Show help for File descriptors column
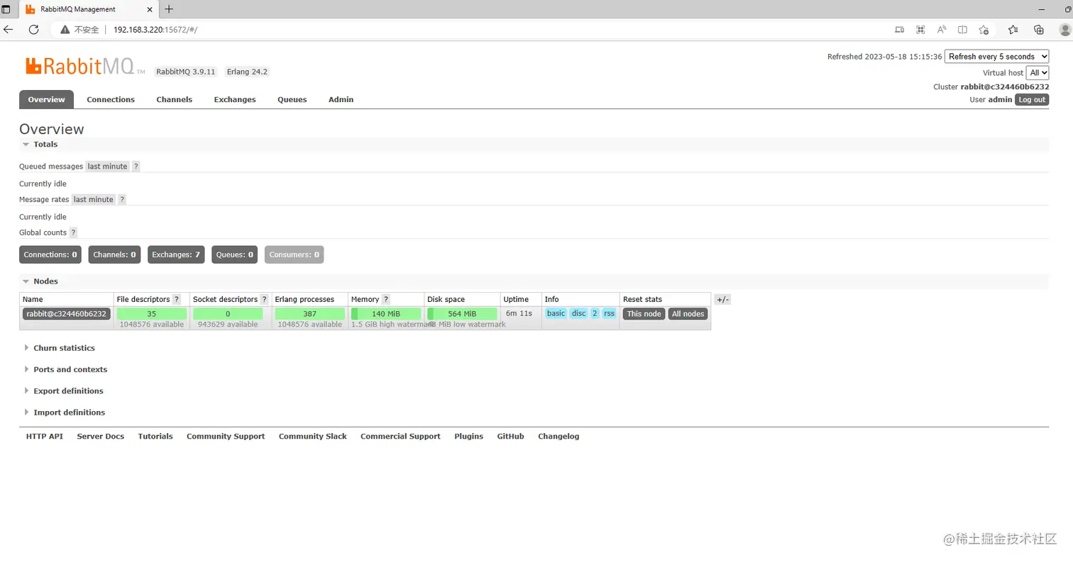Screen dimensions: 1073x562 coord(177,299)
